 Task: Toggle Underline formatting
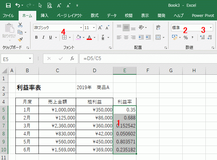click(50, 37)
